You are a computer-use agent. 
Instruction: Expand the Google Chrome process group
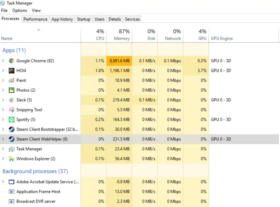[3, 61]
